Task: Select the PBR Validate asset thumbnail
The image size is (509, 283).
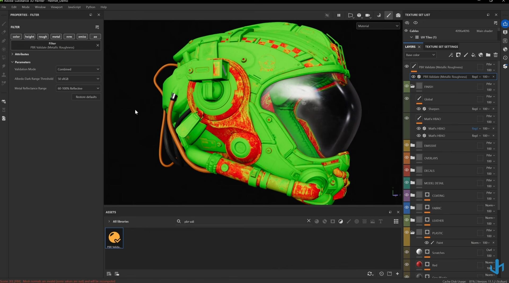Action: [114, 238]
